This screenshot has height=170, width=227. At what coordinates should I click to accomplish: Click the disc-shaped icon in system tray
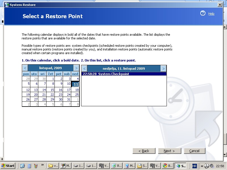pos(212,166)
